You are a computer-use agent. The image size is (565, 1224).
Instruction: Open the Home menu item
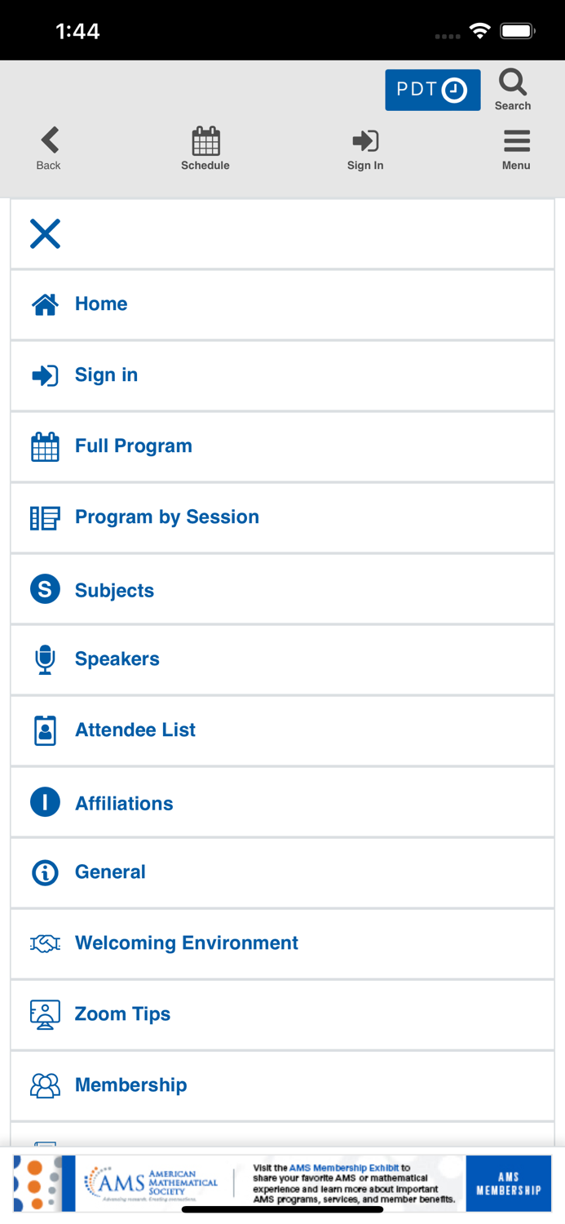click(x=101, y=304)
